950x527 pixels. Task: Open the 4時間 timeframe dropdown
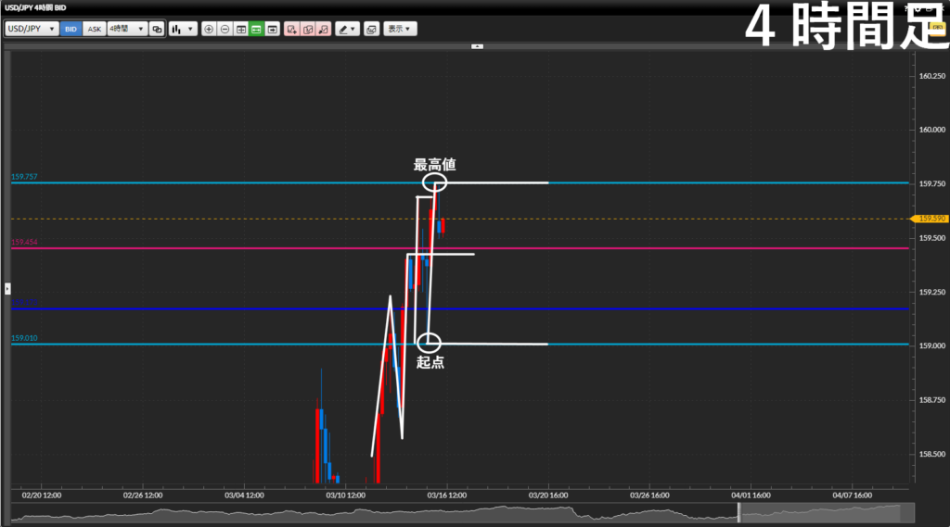(127, 29)
